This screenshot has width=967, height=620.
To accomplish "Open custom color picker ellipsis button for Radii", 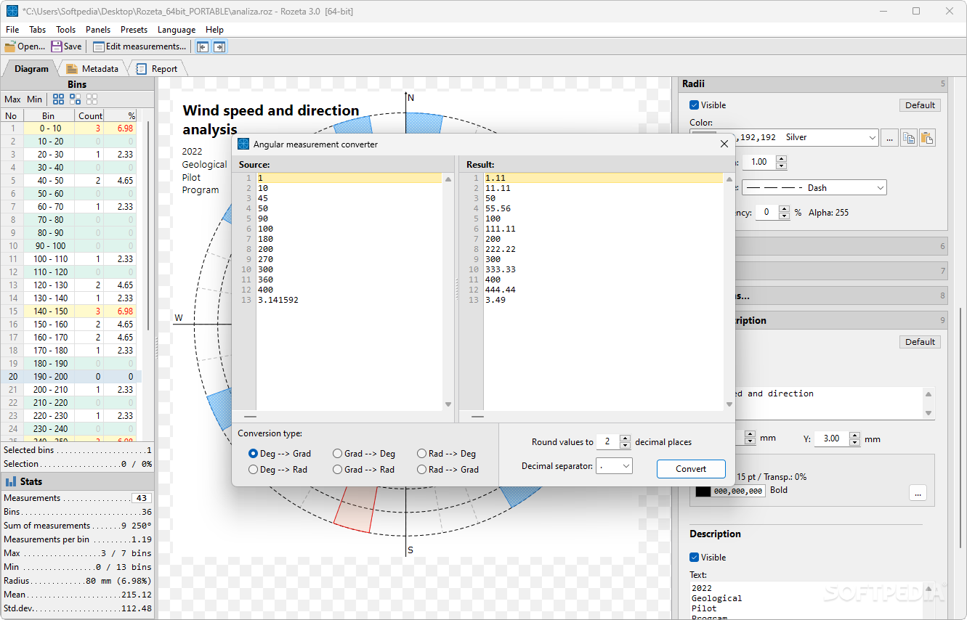I will (889, 137).
